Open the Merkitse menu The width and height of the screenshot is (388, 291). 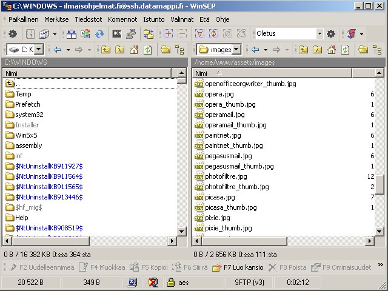(x=56, y=19)
